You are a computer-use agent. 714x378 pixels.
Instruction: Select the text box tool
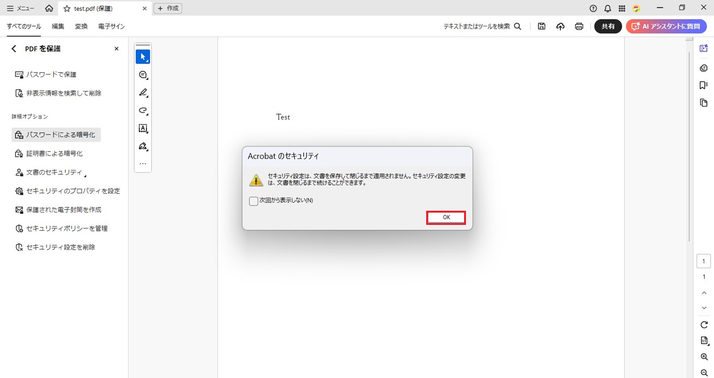pyautogui.click(x=143, y=129)
